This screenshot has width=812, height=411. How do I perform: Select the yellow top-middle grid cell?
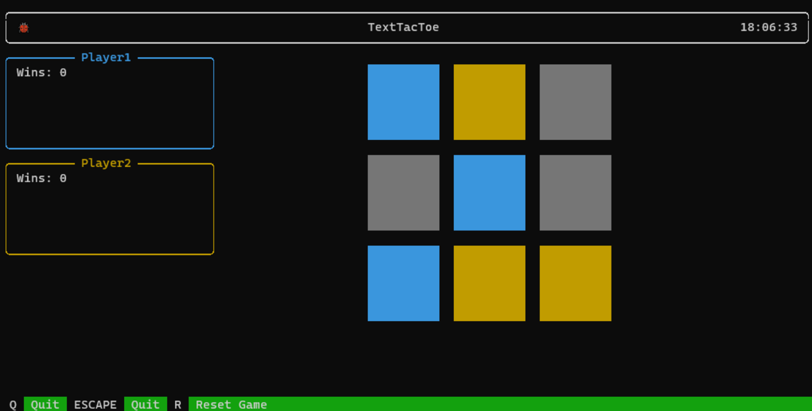(x=489, y=101)
